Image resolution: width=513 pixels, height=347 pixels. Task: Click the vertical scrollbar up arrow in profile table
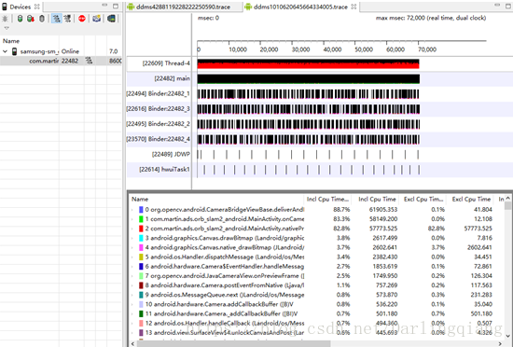(x=507, y=198)
